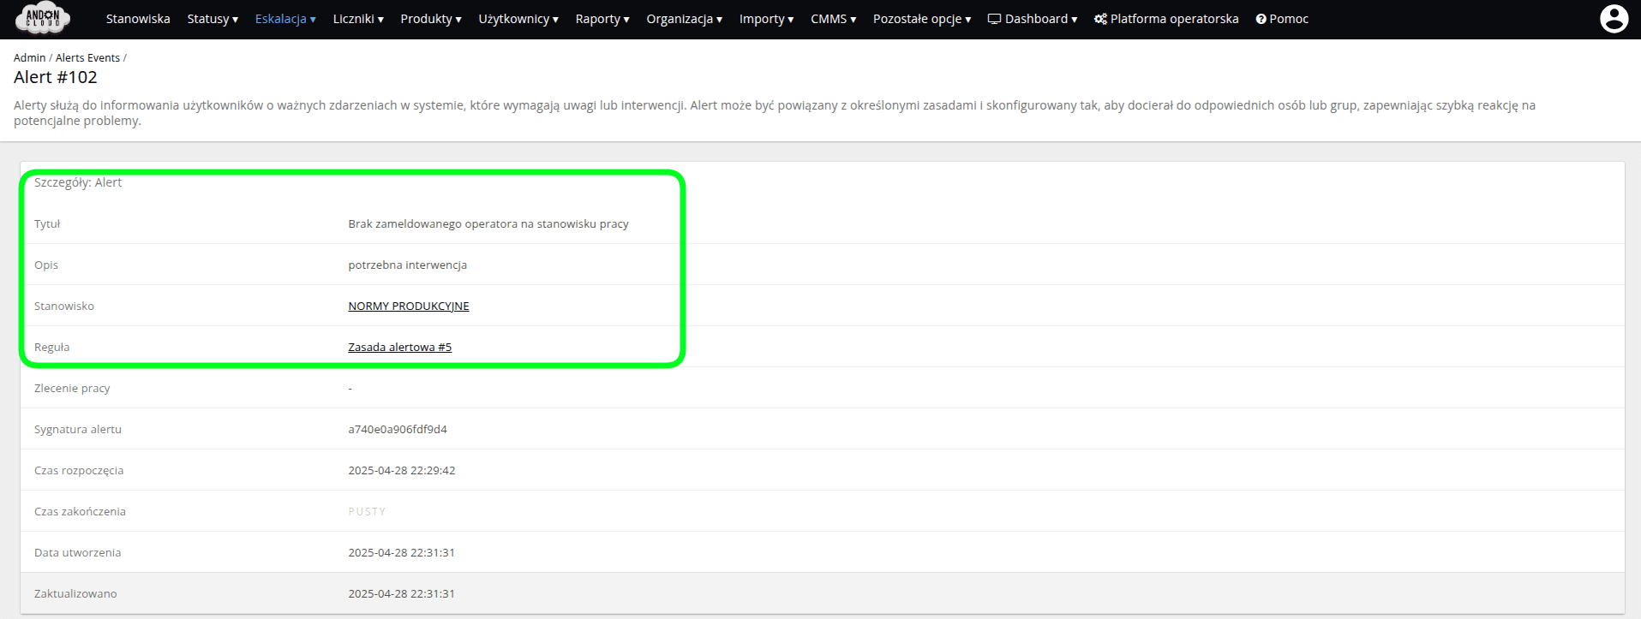
Task: Open the Pozostałe opcje menu
Action: click(922, 19)
